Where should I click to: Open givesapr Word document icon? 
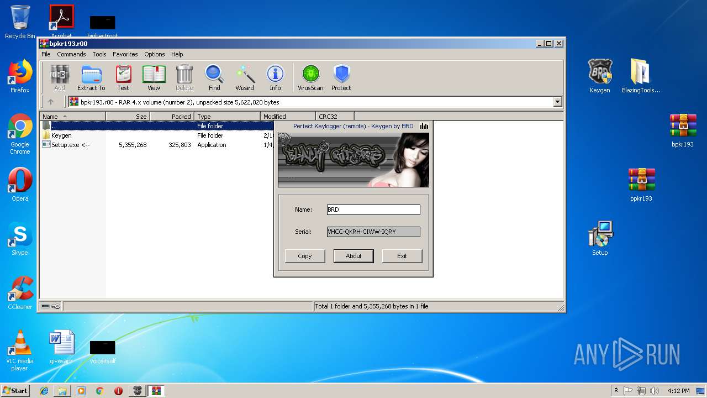(61, 347)
